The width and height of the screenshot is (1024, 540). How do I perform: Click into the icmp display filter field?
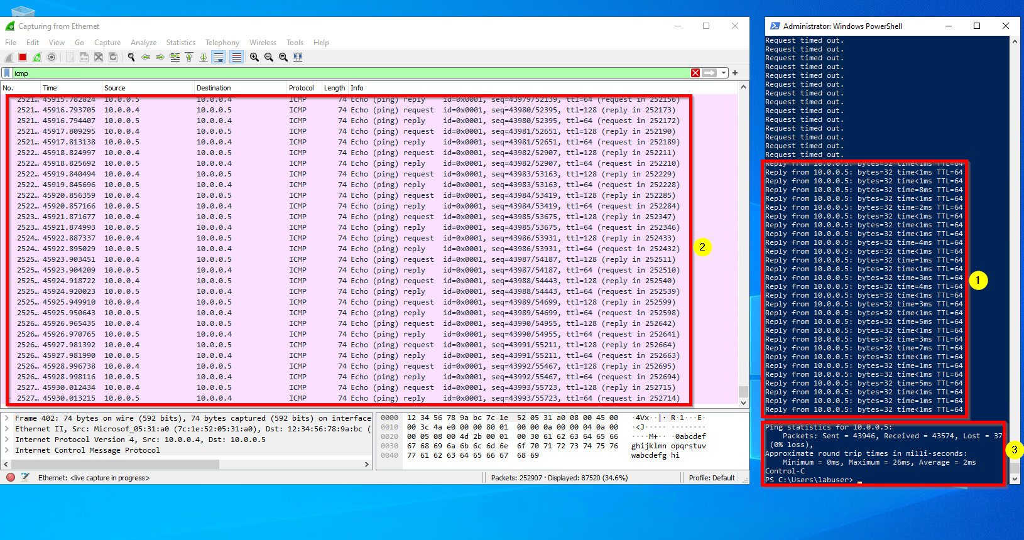[x=351, y=73]
